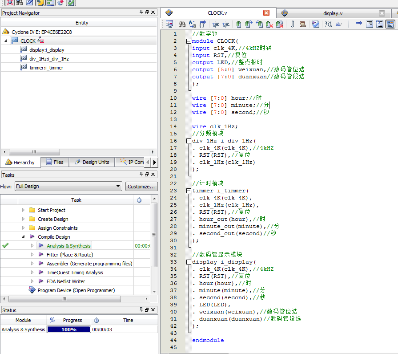Close the Status panel
Image resolution: width=398 pixels, height=354 pixels.
tap(153, 309)
